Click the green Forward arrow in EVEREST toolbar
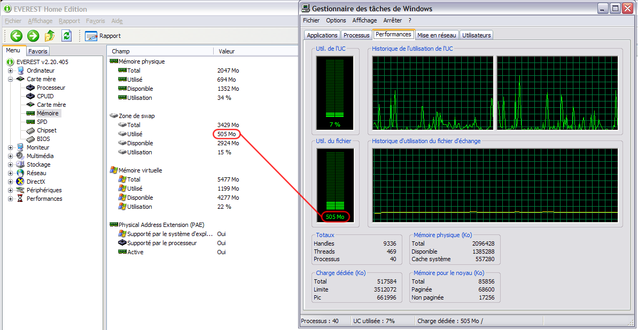The height and width of the screenshot is (330, 638). pyautogui.click(x=33, y=36)
